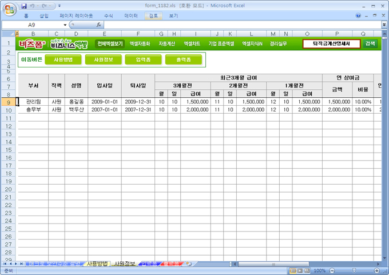Image resolution: width=389 pixels, height=275 pixels.
Task: Switch to Normal view in status bar
Action: coord(292,270)
